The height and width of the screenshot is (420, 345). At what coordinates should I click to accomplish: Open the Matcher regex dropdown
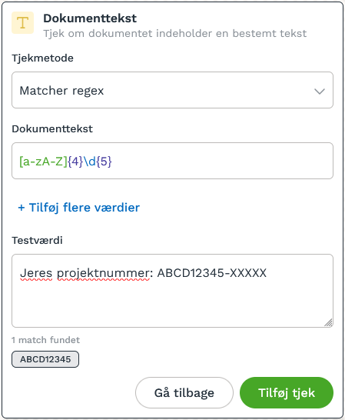(x=172, y=90)
